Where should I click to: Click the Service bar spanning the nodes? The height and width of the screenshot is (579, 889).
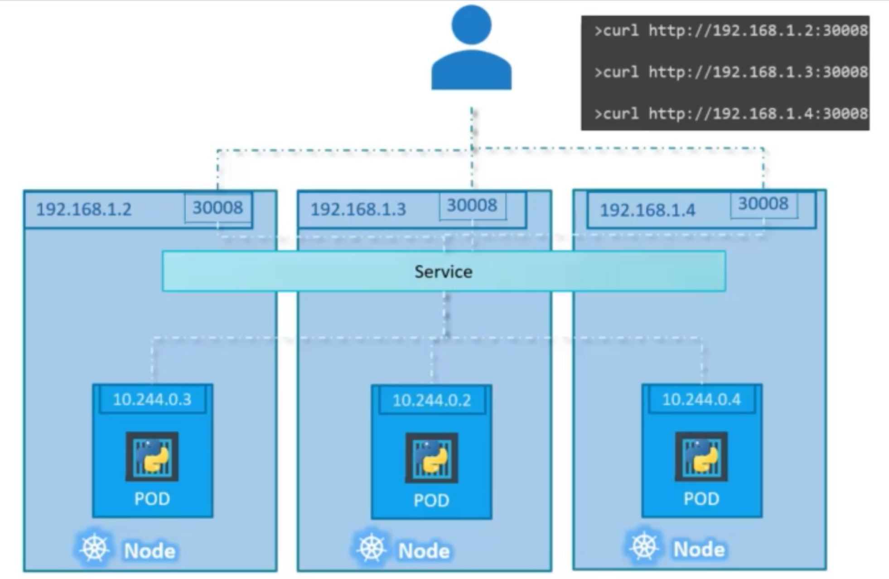click(443, 272)
